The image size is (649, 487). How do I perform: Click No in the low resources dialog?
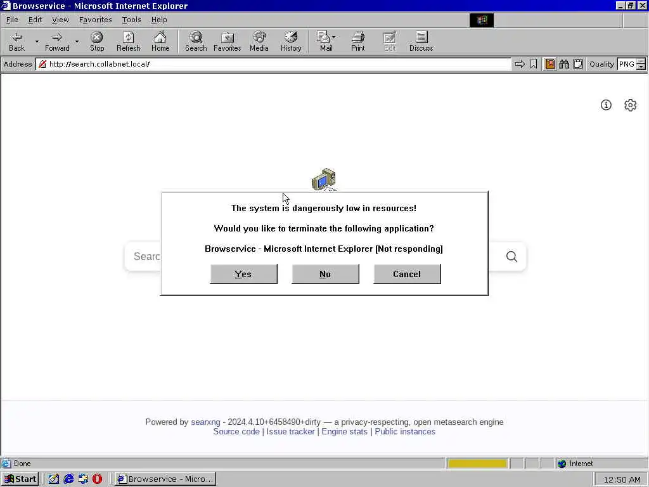325,274
